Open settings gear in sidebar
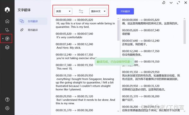 coord(7,108)
